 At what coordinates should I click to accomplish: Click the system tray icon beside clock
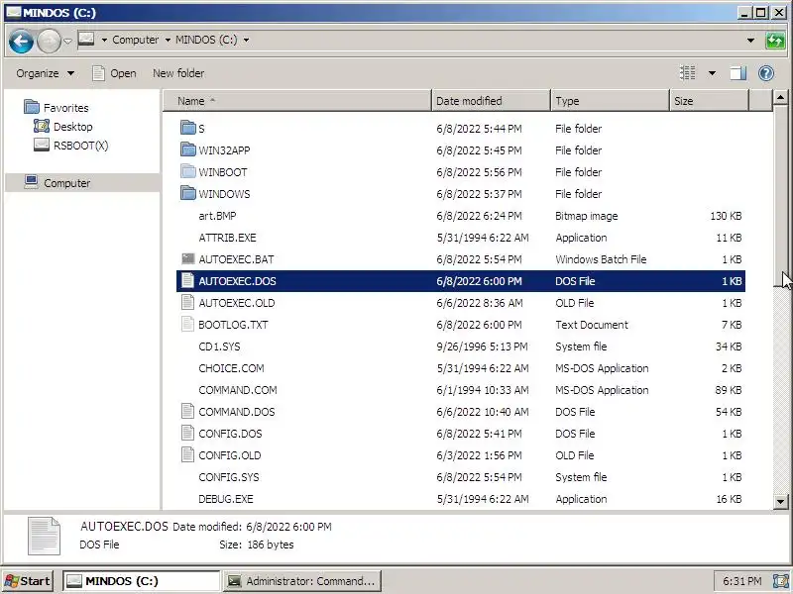click(x=781, y=581)
